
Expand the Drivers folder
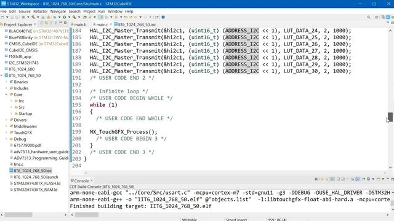tap(6, 120)
